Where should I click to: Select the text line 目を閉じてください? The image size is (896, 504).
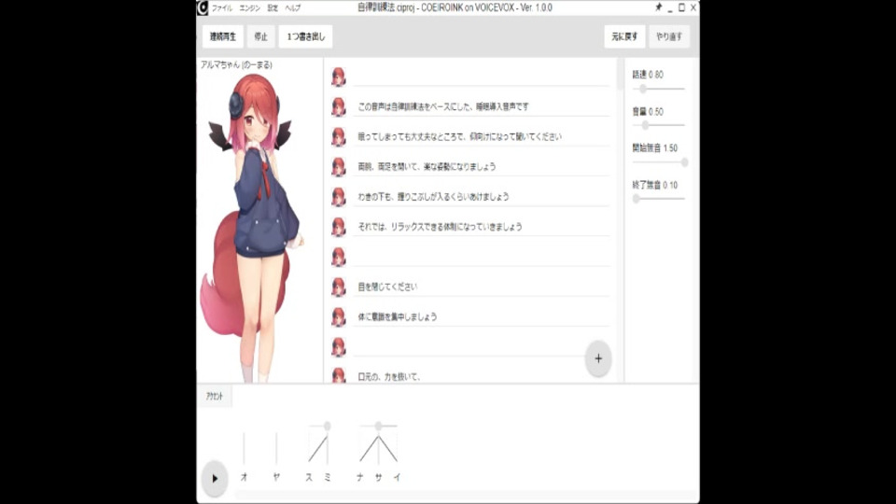pos(482,287)
